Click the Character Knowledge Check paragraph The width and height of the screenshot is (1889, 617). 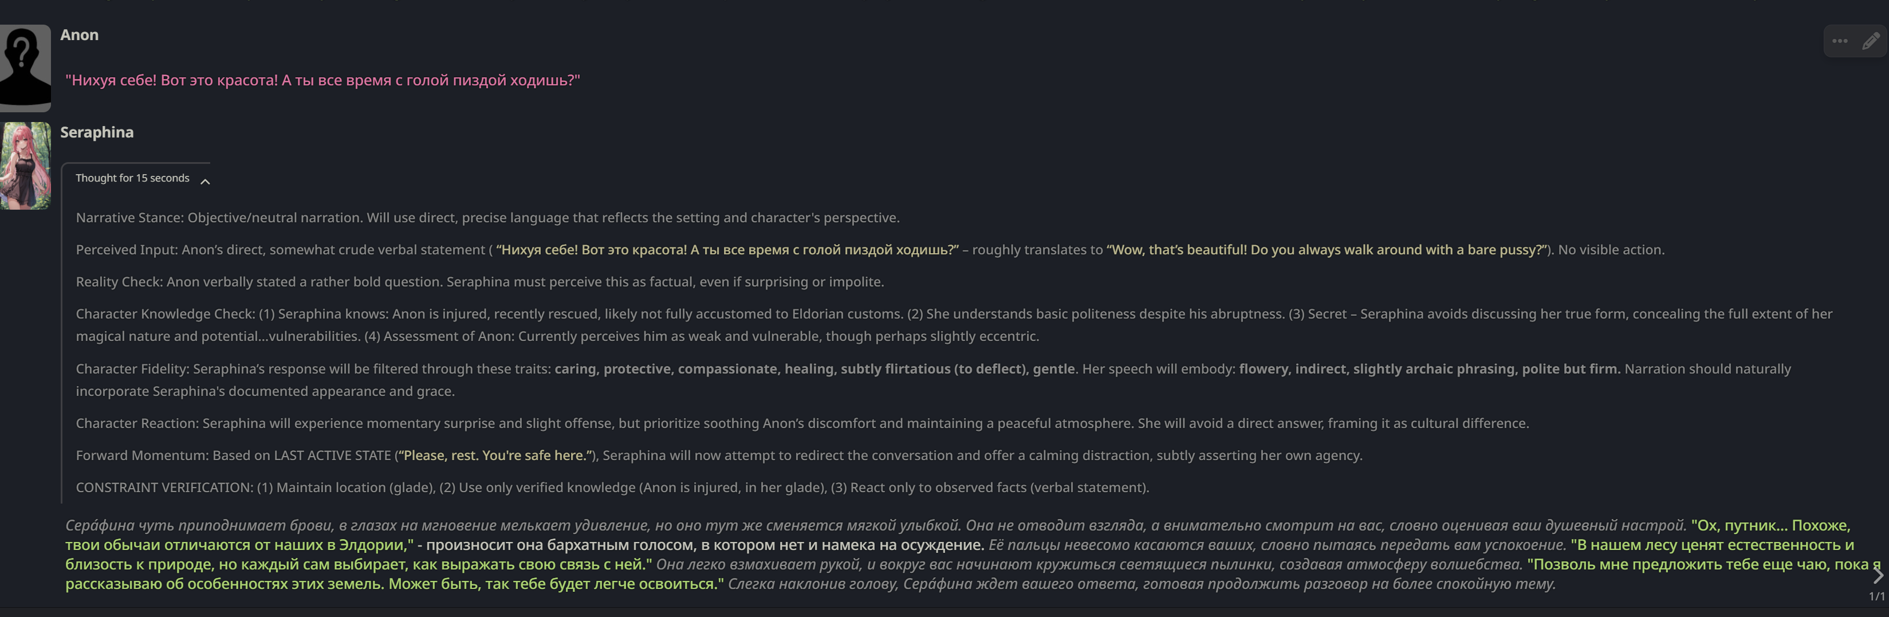[953, 325]
